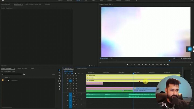The width and height of the screenshot is (194, 109).
Task: Show the Effect Controls timeline view arrow
Action: click(72, 8)
